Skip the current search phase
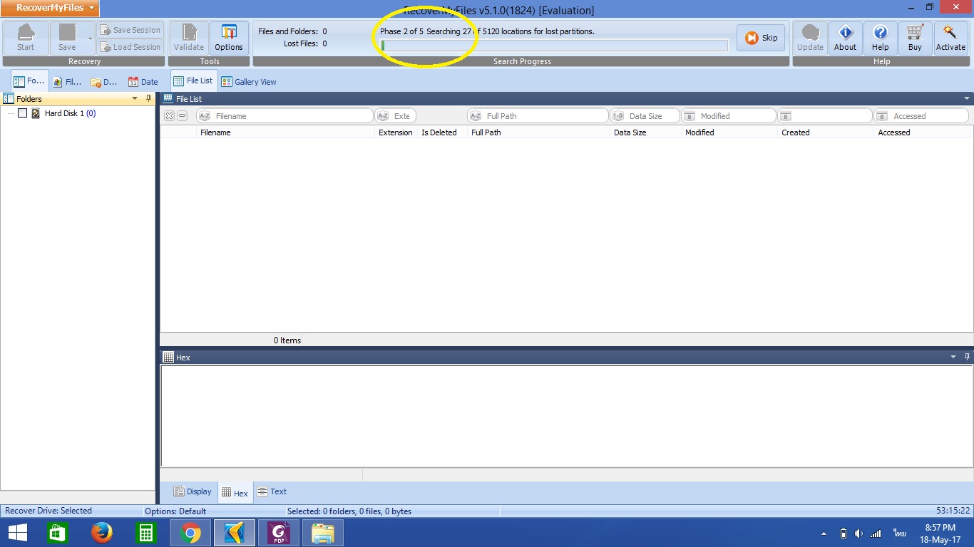The image size is (974, 547). (x=761, y=38)
